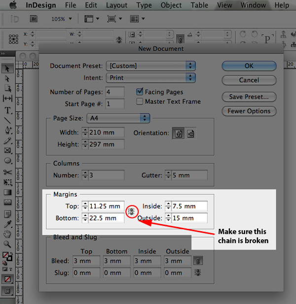Image resolution: width=296 pixels, height=304 pixels.
Task: Toggle the margins chain link icon
Action: point(132,212)
